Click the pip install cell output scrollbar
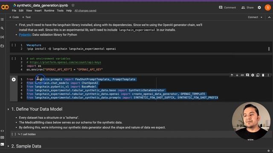 coord(269,49)
